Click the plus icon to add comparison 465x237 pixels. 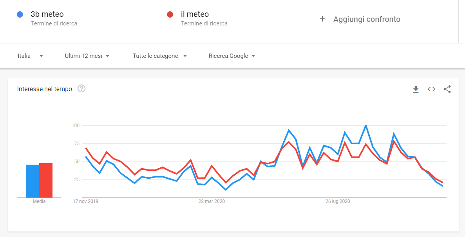(x=322, y=19)
